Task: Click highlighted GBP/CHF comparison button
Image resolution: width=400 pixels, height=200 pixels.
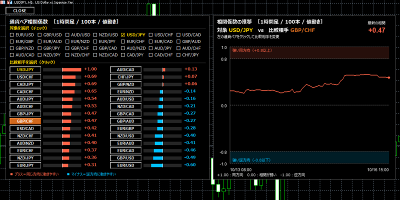Action: point(25,121)
